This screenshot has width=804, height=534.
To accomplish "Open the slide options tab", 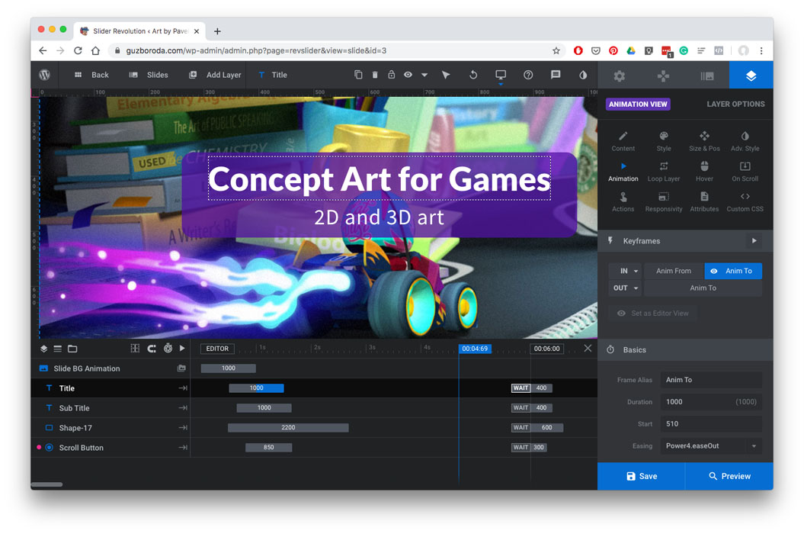I will pyautogui.click(x=707, y=76).
